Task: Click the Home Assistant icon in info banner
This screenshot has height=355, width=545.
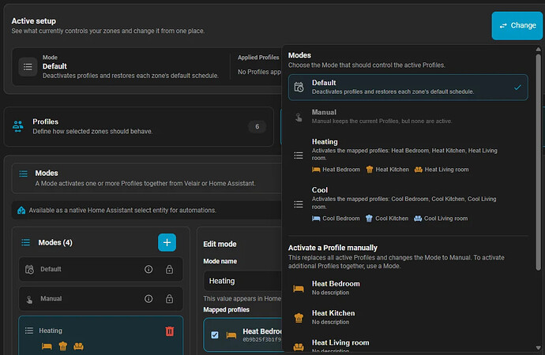Action: pos(21,211)
